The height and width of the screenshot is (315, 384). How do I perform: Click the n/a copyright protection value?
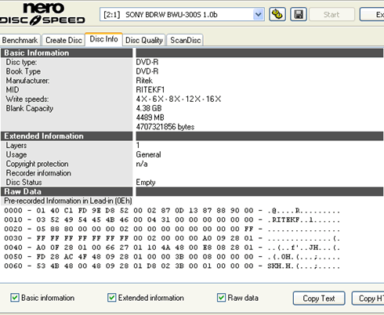142,164
